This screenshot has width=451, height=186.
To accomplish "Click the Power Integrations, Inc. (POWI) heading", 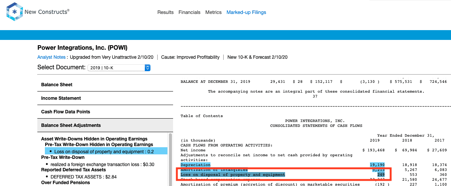I will coord(82,48).
